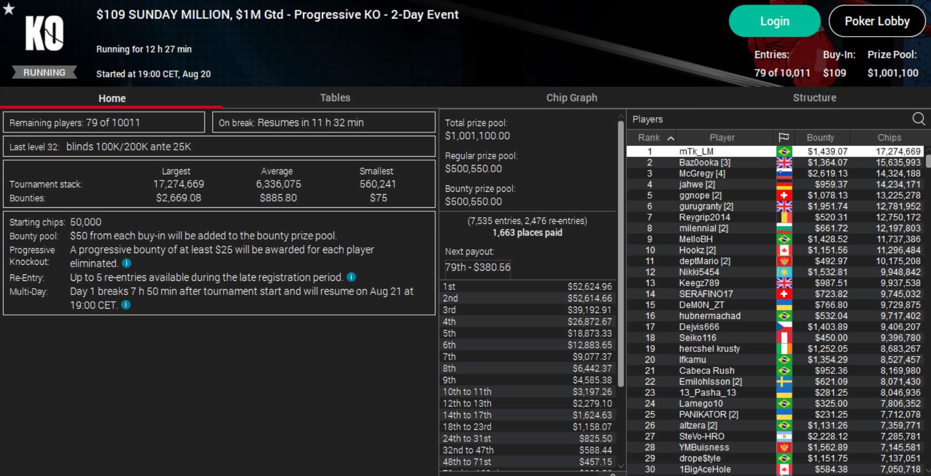Image resolution: width=931 pixels, height=476 pixels.
Task: Click the Progressive Knockout info icon
Action: point(126,263)
